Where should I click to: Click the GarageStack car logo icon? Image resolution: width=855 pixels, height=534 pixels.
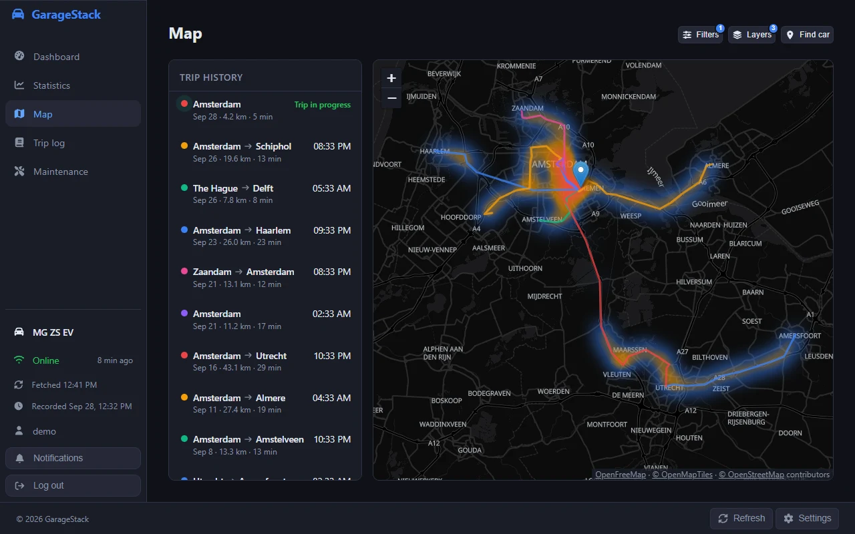[x=18, y=15]
